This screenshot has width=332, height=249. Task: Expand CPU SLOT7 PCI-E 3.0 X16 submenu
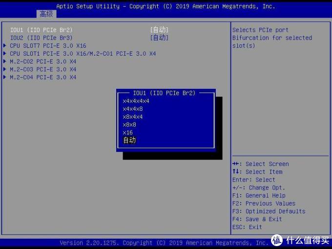click(x=48, y=45)
